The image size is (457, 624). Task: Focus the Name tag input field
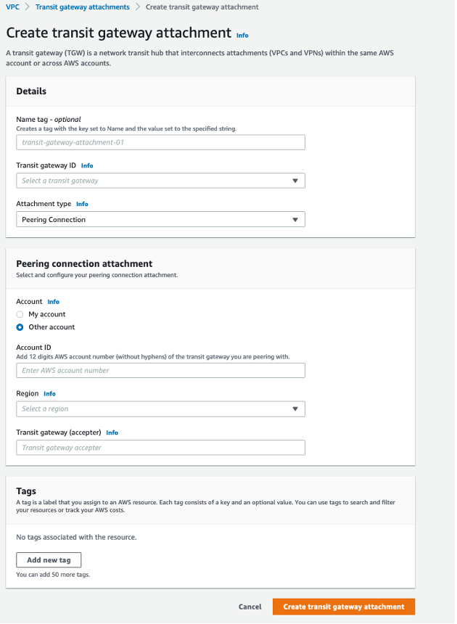pos(160,142)
